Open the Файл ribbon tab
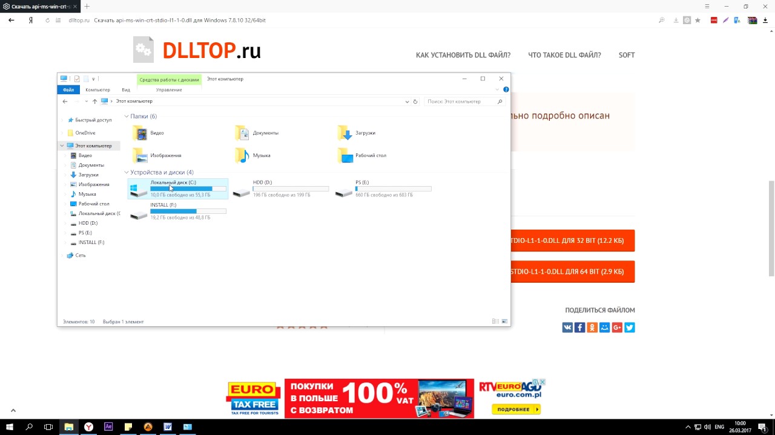Viewport: 775px width, 435px height. pyautogui.click(x=68, y=89)
